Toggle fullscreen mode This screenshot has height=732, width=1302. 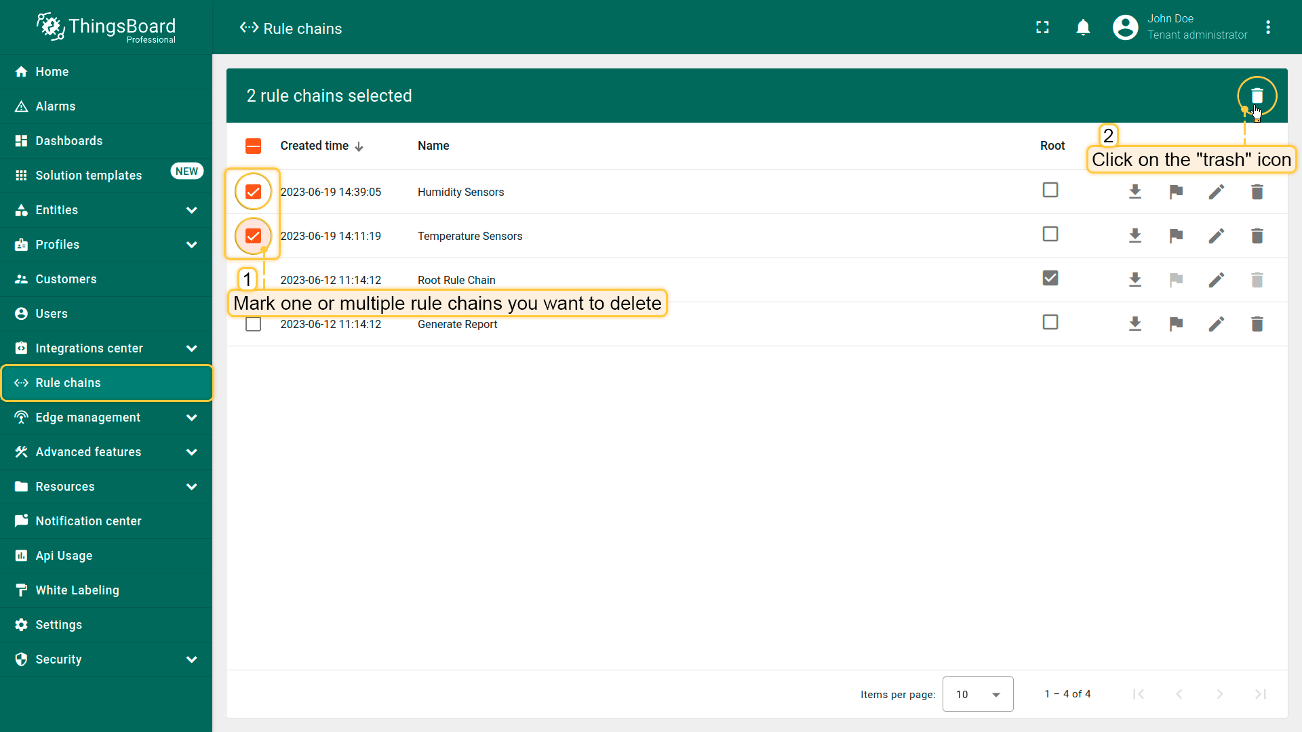pyautogui.click(x=1042, y=27)
